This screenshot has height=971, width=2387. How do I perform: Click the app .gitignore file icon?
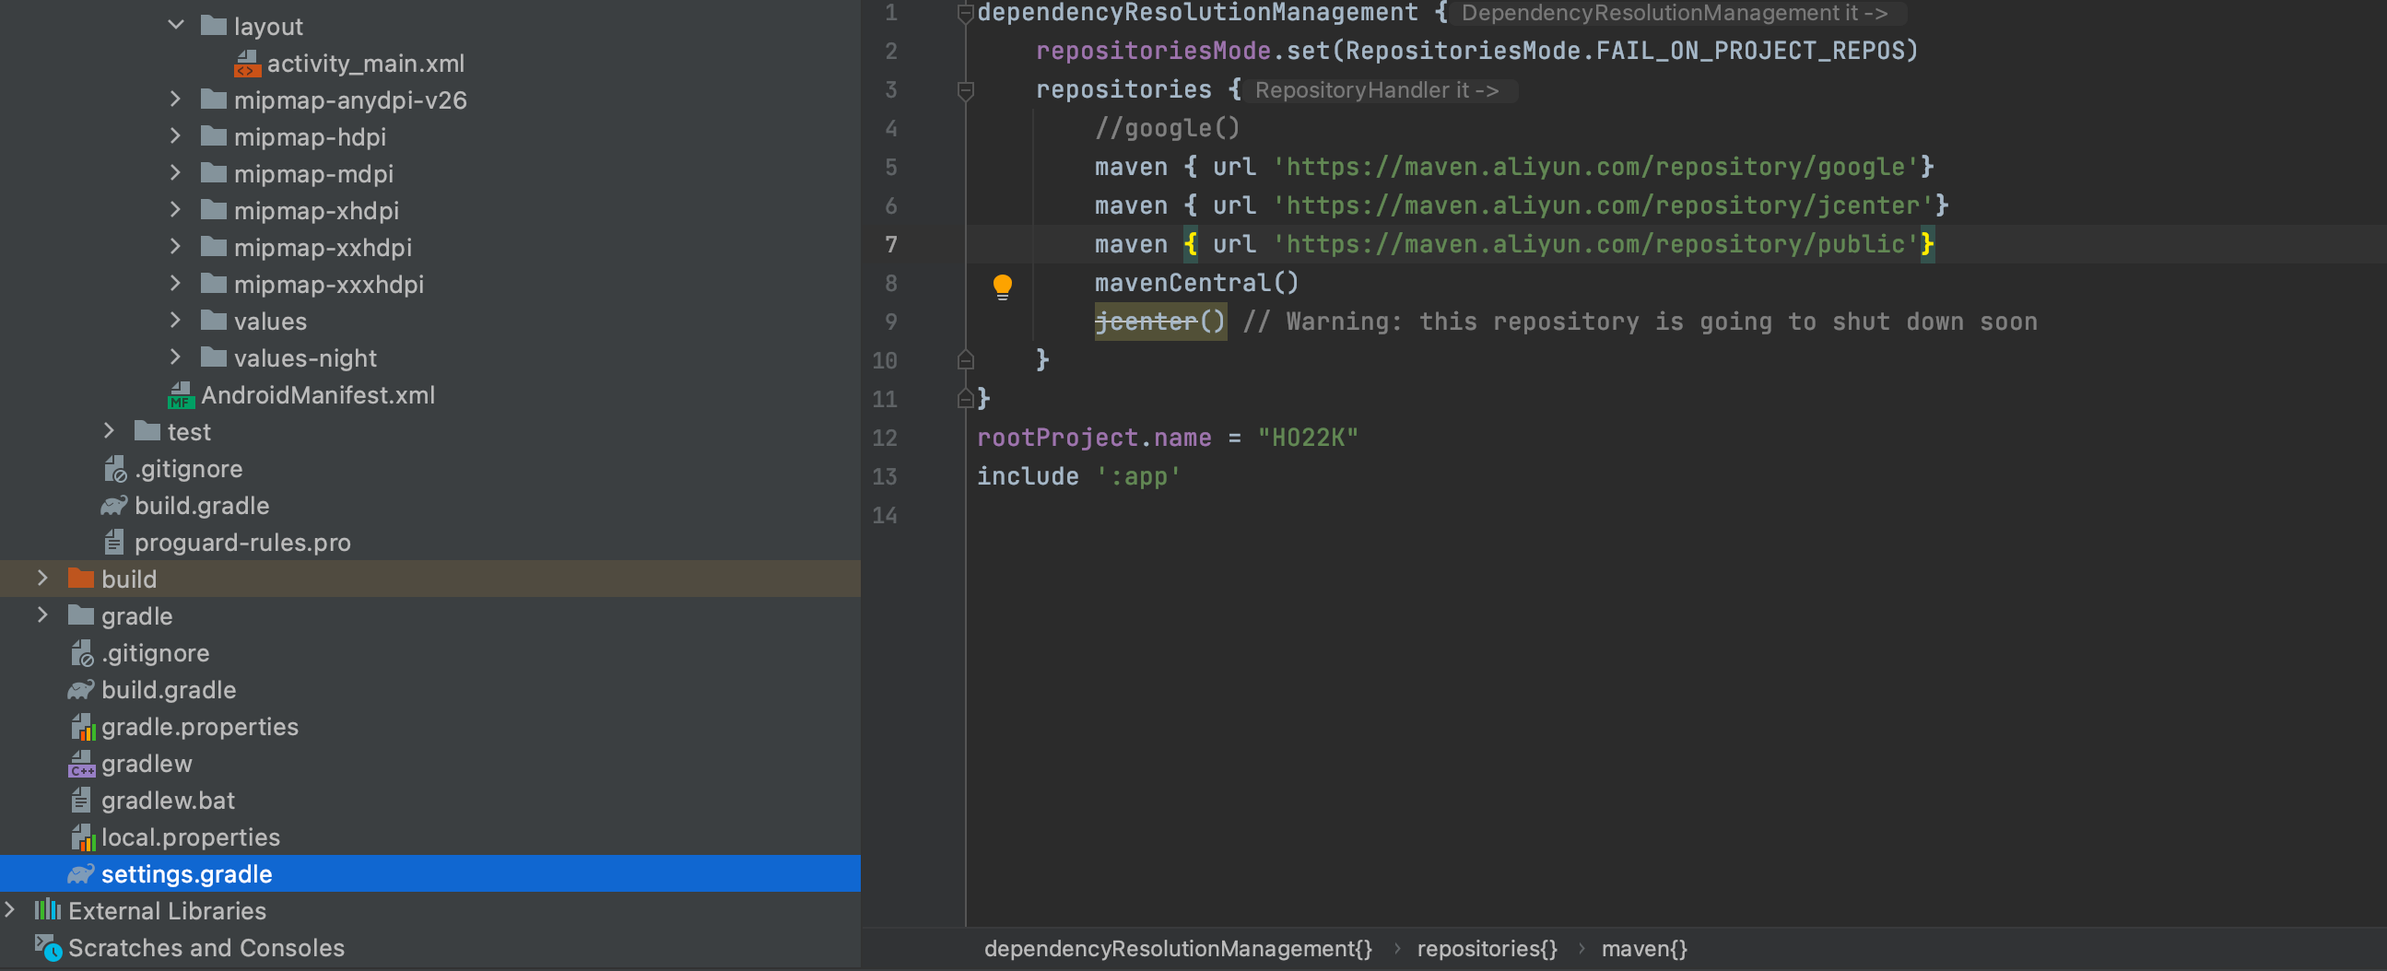tap(115, 469)
